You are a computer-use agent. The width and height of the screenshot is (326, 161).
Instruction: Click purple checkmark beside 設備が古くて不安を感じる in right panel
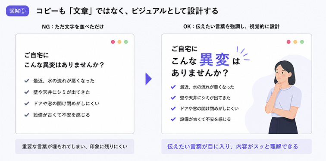(173, 120)
